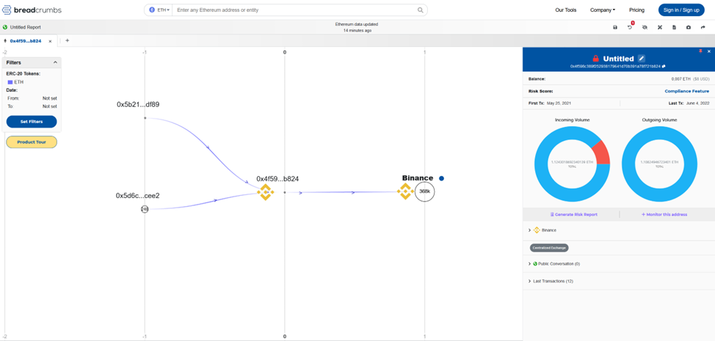715x341 pixels.
Task: Click the save report icon
Action: pos(615,27)
